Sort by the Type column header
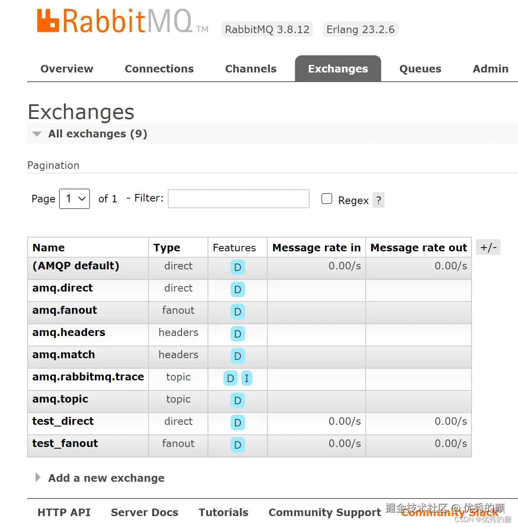 167,248
